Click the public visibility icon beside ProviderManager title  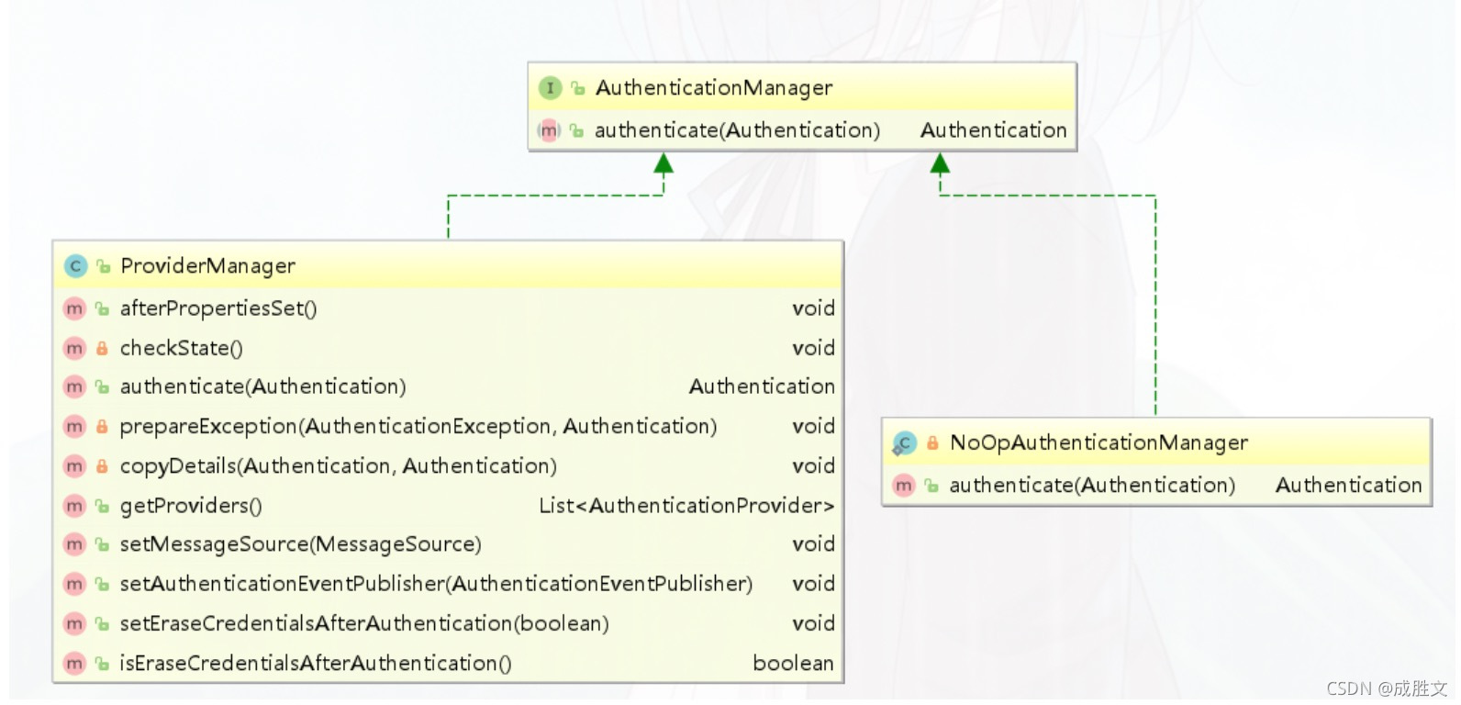[104, 266]
